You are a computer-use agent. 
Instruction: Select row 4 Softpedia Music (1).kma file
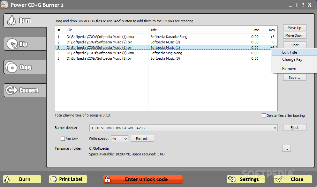tap(100, 53)
